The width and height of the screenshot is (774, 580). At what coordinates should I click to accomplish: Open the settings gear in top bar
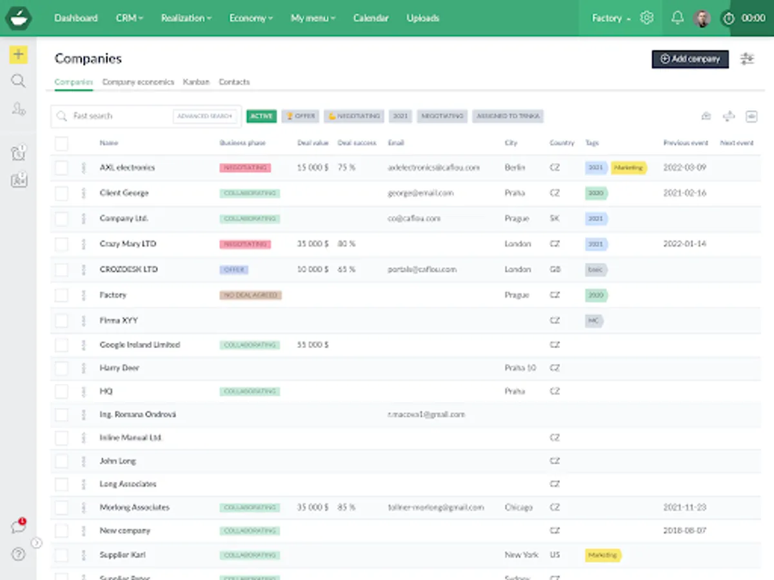click(x=647, y=18)
